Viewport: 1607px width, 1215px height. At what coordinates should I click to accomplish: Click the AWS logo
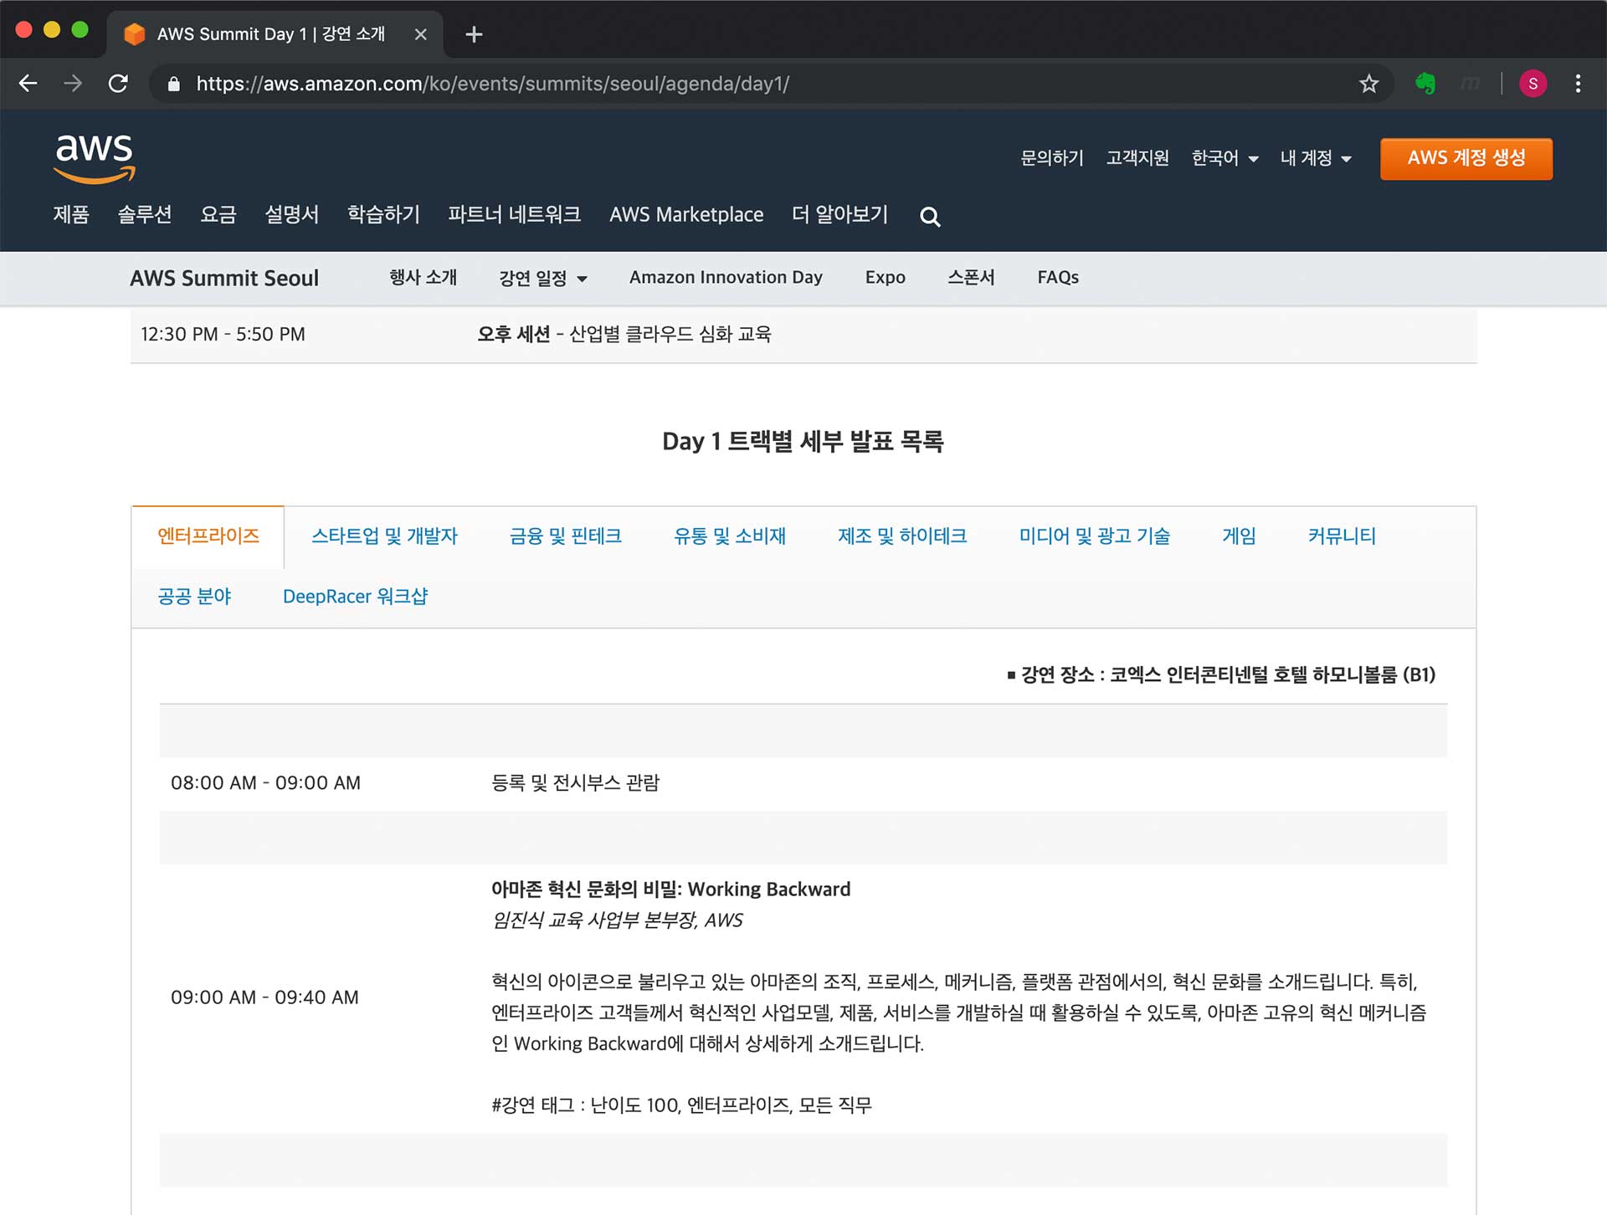click(94, 157)
